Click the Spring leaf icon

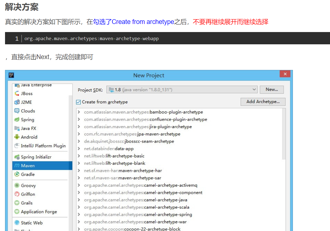click(x=17, y=120)
